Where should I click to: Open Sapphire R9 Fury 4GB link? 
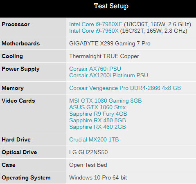[98, 114]
